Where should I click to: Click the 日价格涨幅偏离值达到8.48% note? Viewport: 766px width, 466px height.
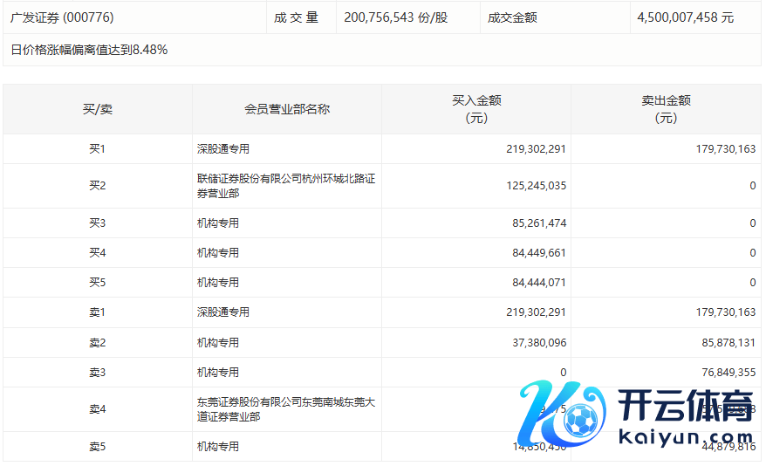[89, 50]
